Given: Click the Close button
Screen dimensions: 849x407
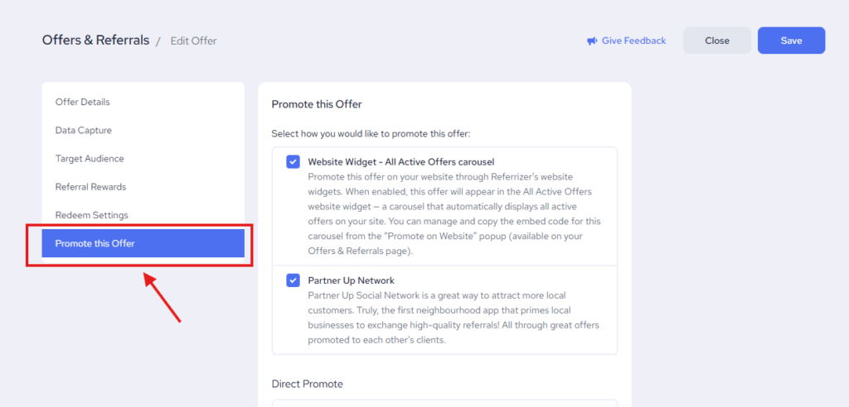Looking at the screenshot, I should [x=716, y=41].
